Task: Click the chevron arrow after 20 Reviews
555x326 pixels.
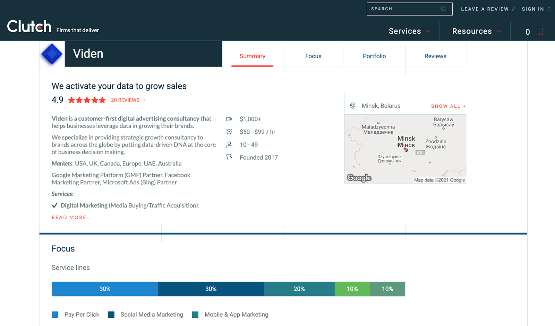Action: coord(144,100)
